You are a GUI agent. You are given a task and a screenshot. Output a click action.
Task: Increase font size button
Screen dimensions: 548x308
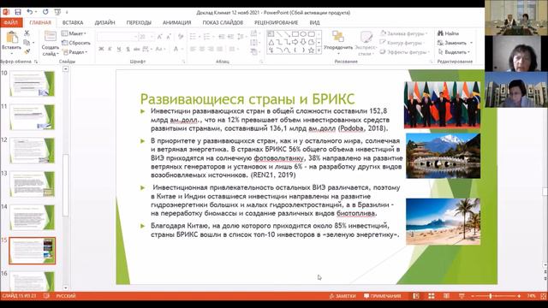tap(160, 37)
